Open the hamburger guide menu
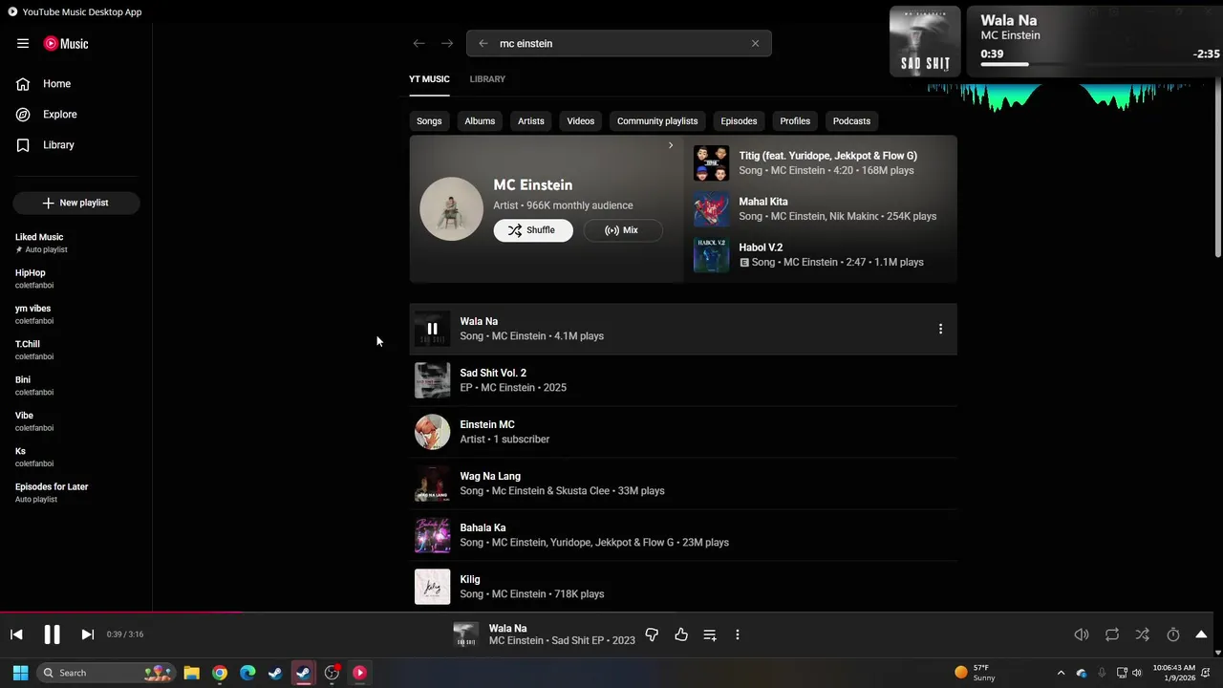Image resolution: width=1223 pixels, height=688 pixels. coord(23,43)
